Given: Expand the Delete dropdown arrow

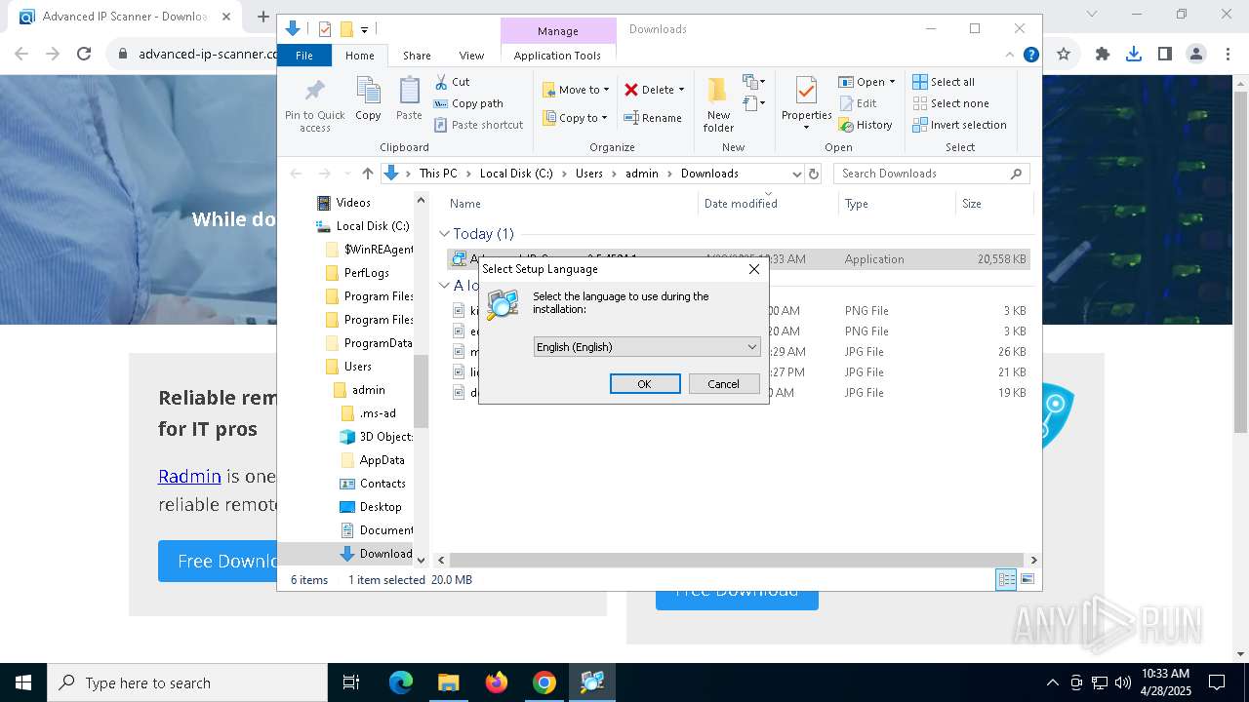Looking at the screenshot, I should coord(681,90).
